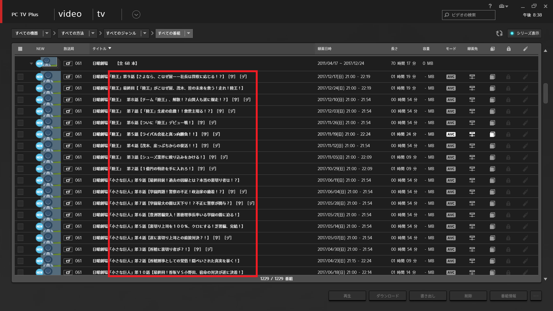Image resolution: width=553 pixels, height=311 pixels.
Task: Open the help question mark icon
Action: (x=490, y=6)
